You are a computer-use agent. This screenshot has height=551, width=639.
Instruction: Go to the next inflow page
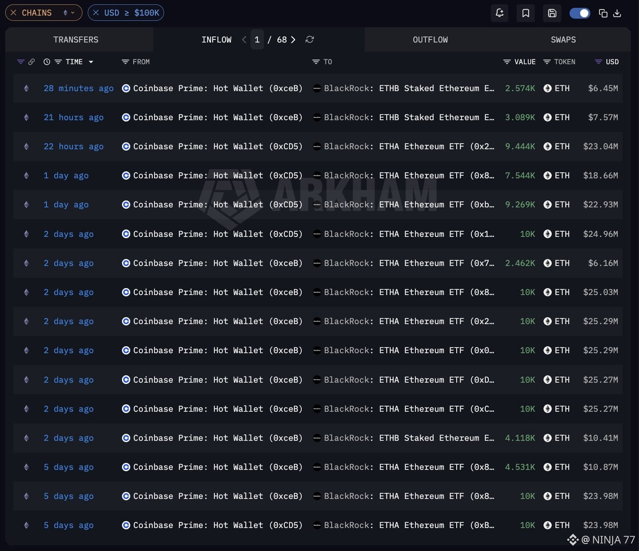pos(293,39)
